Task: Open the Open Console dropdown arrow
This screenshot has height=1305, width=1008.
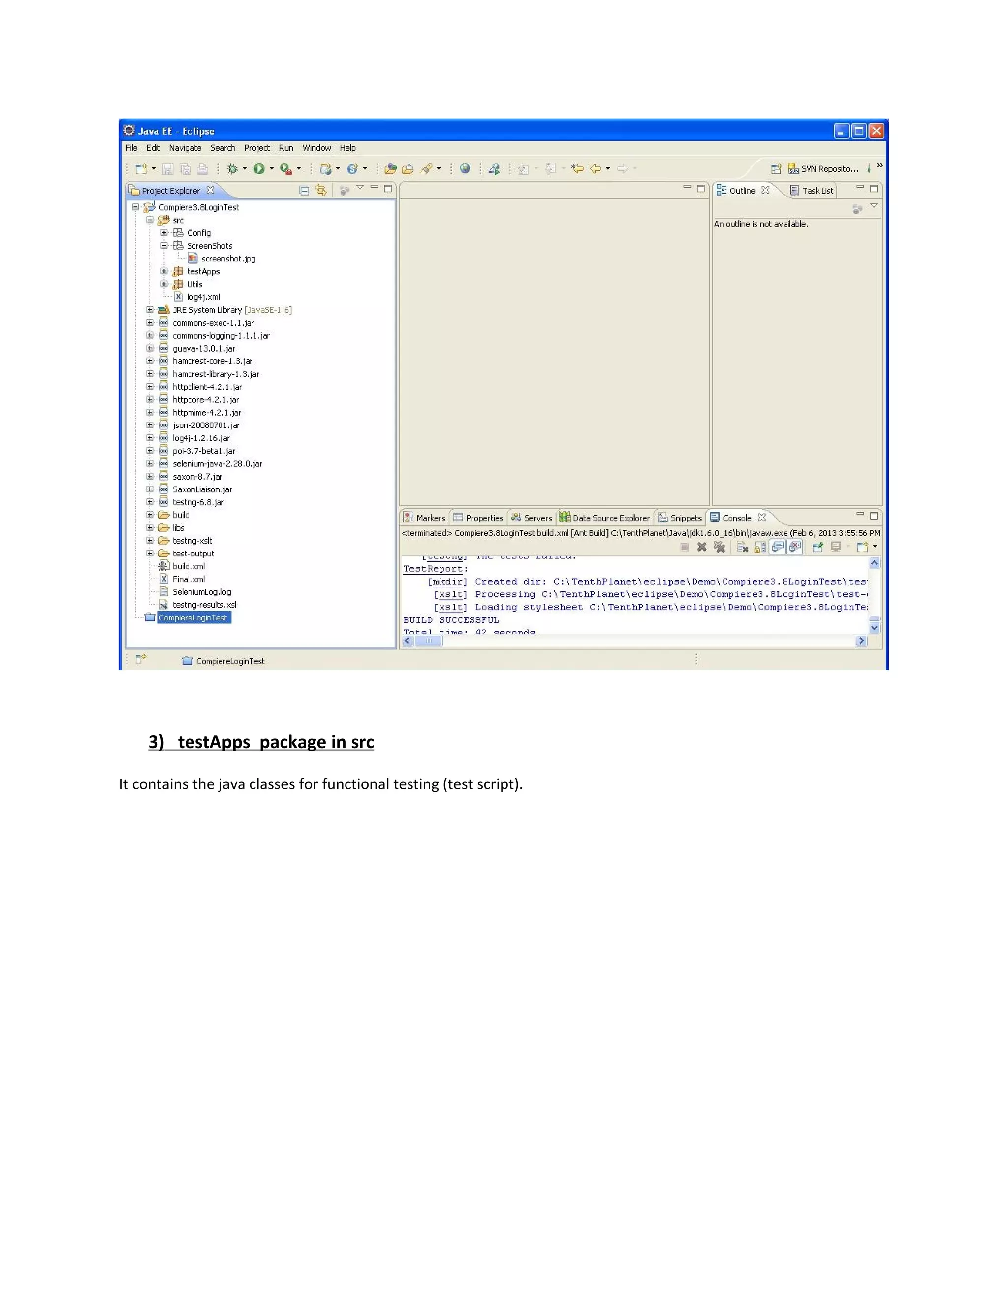Action: pyautogui.click(x=875, y=547)
